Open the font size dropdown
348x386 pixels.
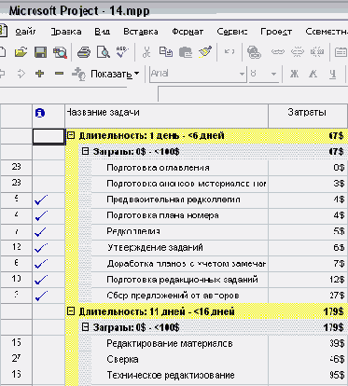click(273, 75)
